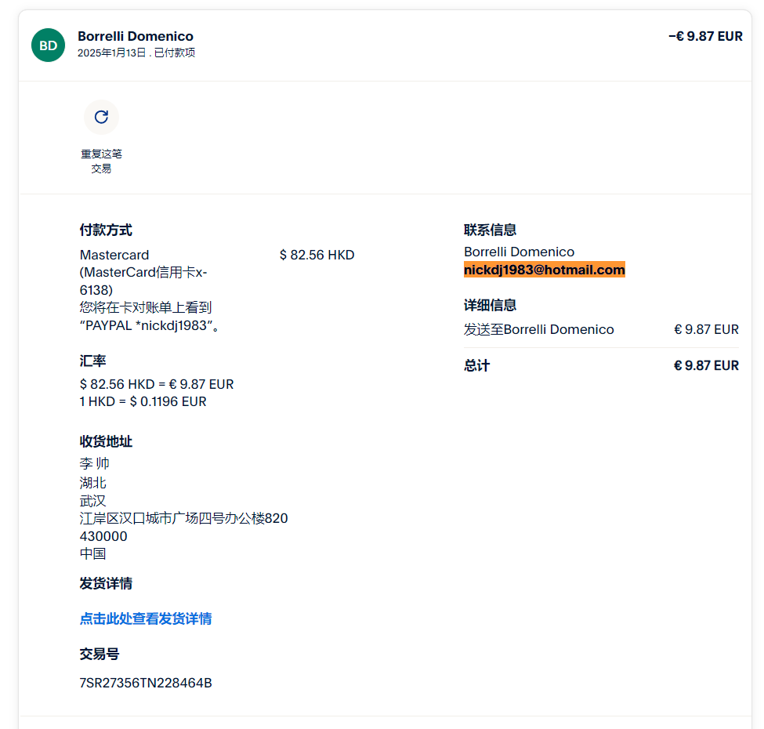Click the 1 HKD conversion rate line
This screenshot has width=764, height=729.
143,401
